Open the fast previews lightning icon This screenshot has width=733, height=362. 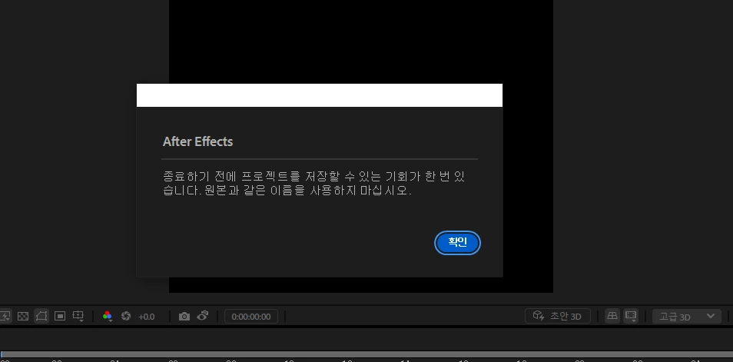[5, 316]
